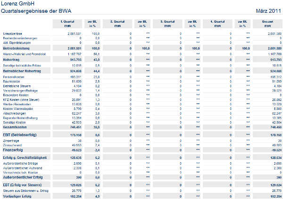Click Gesamtkosten percentage value 35,9
Viewport: 283px width, 199px height.
click(x=97, y=127)
